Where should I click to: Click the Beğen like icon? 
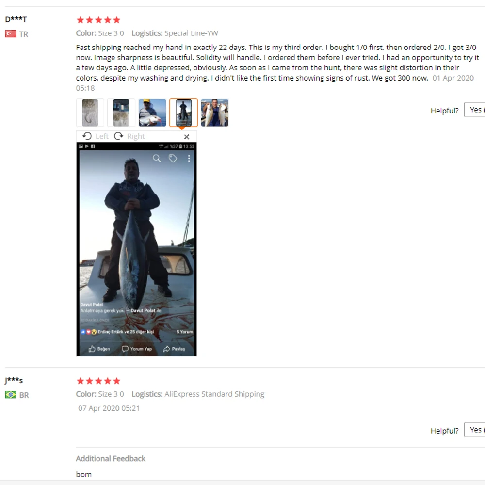(x=92, y=349)
